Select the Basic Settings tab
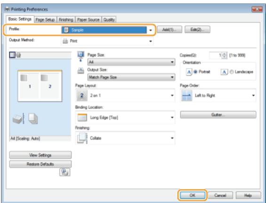Viewport: 266px width, 203px height. 20,19
